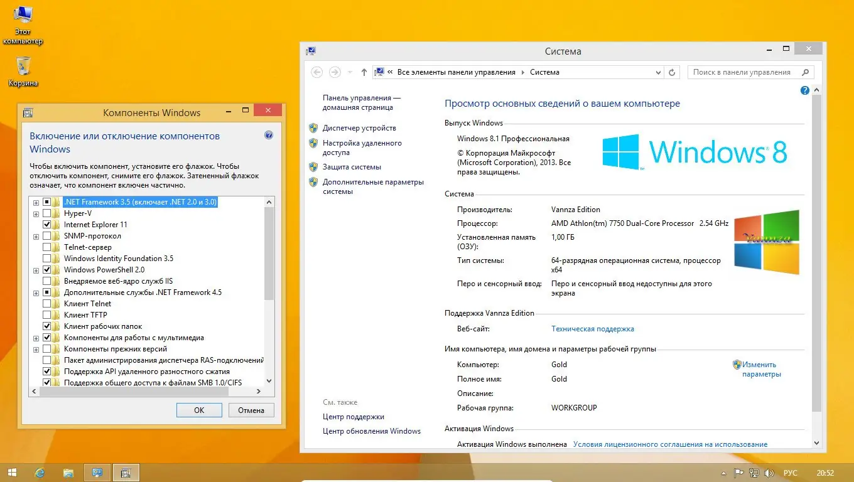The width and height of the screenshot is (854, 482).
Task: Open the Windows Start button
Action: [12, 472]
